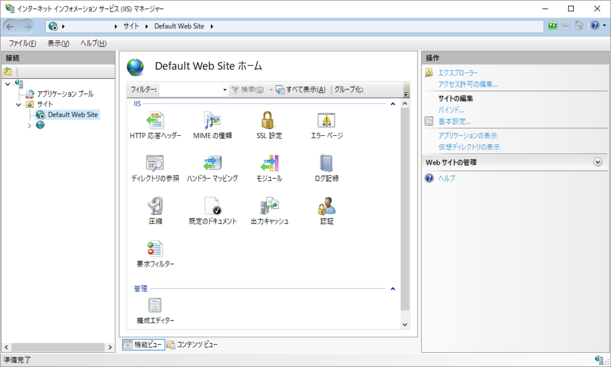Click アプリケーションの表示 link
Image resolution: width=611 pixels, height=367 pixels.
pyautogui.click(x=468, y=135)
